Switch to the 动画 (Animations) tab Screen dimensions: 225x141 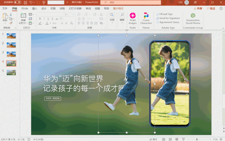(x=62, y=8)
